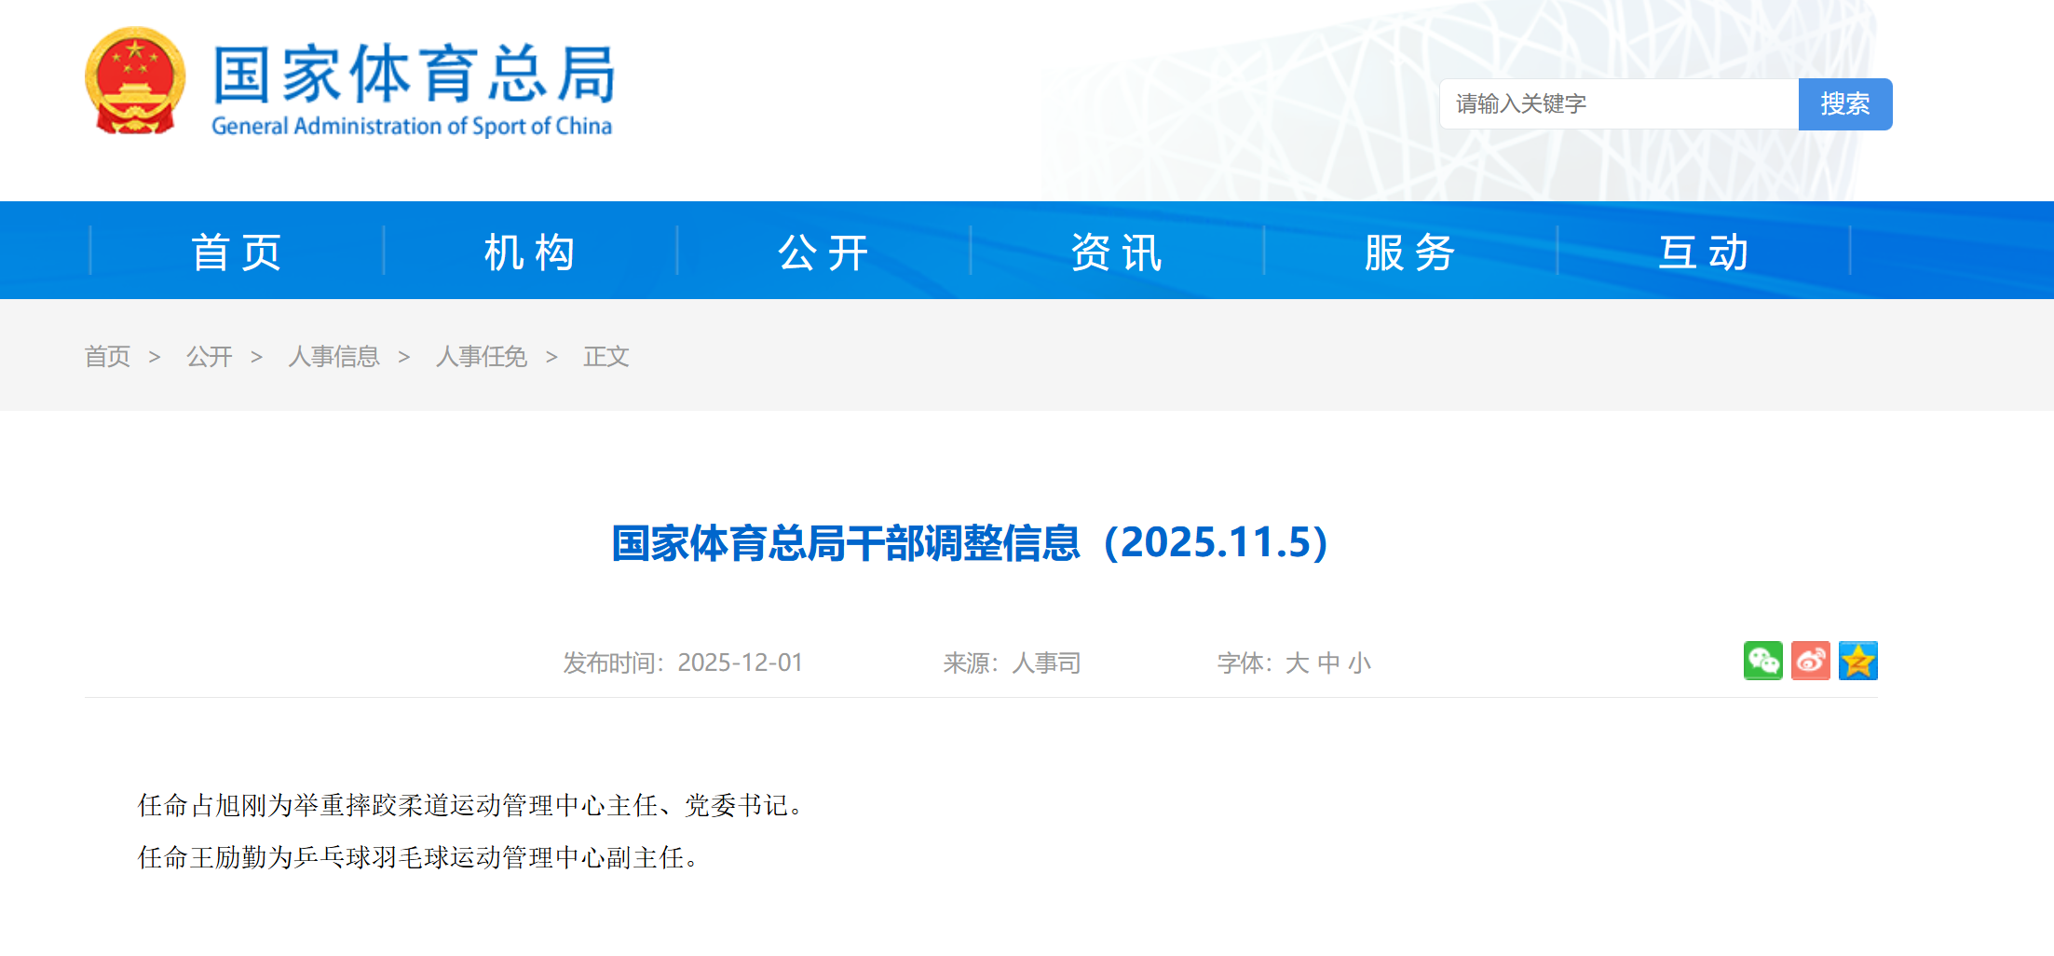The image size is (2054, 956).
Task: Open the 服务 navigation menu item
Action: pos(1410,252)
